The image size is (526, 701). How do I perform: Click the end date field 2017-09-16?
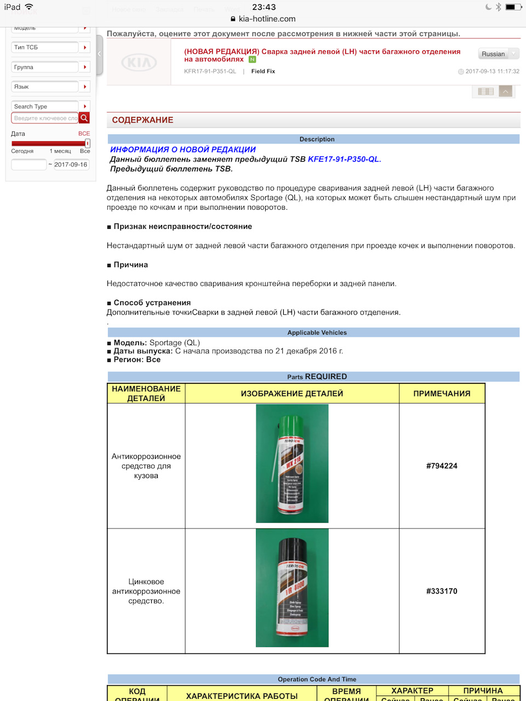pyautogui.click(x=71, y=164)
